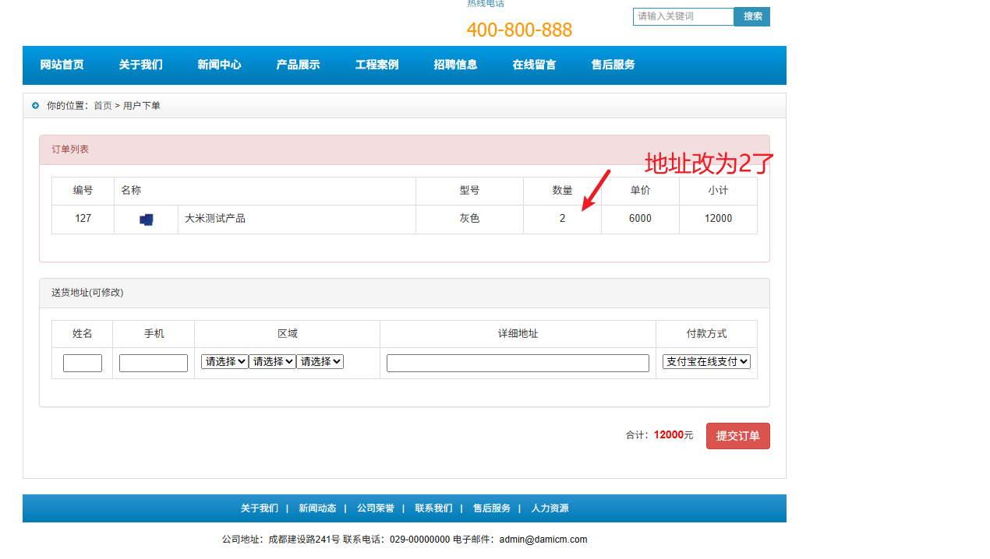The image size is (990, 559).
Task: Click the product thumbnail image
Action: click(x=147, y=220)
